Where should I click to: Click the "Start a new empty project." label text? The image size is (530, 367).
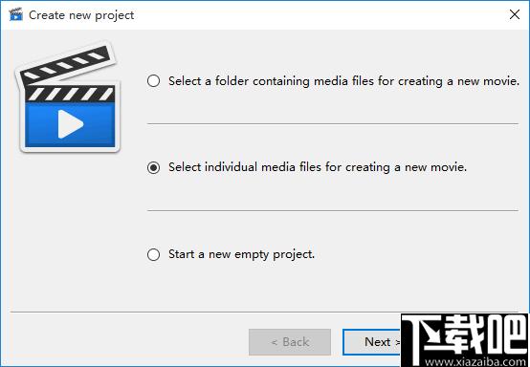[241, 254]
